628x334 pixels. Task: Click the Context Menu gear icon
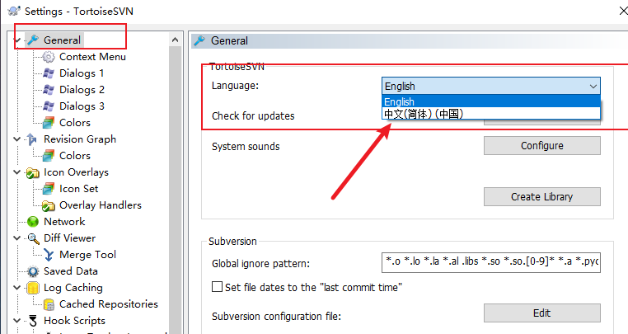49,57
